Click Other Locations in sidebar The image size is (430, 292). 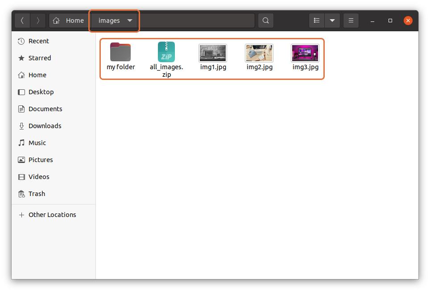pyautogui.click(x=52, y=215)
